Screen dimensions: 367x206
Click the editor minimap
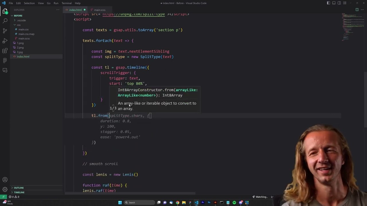point(353,27)
